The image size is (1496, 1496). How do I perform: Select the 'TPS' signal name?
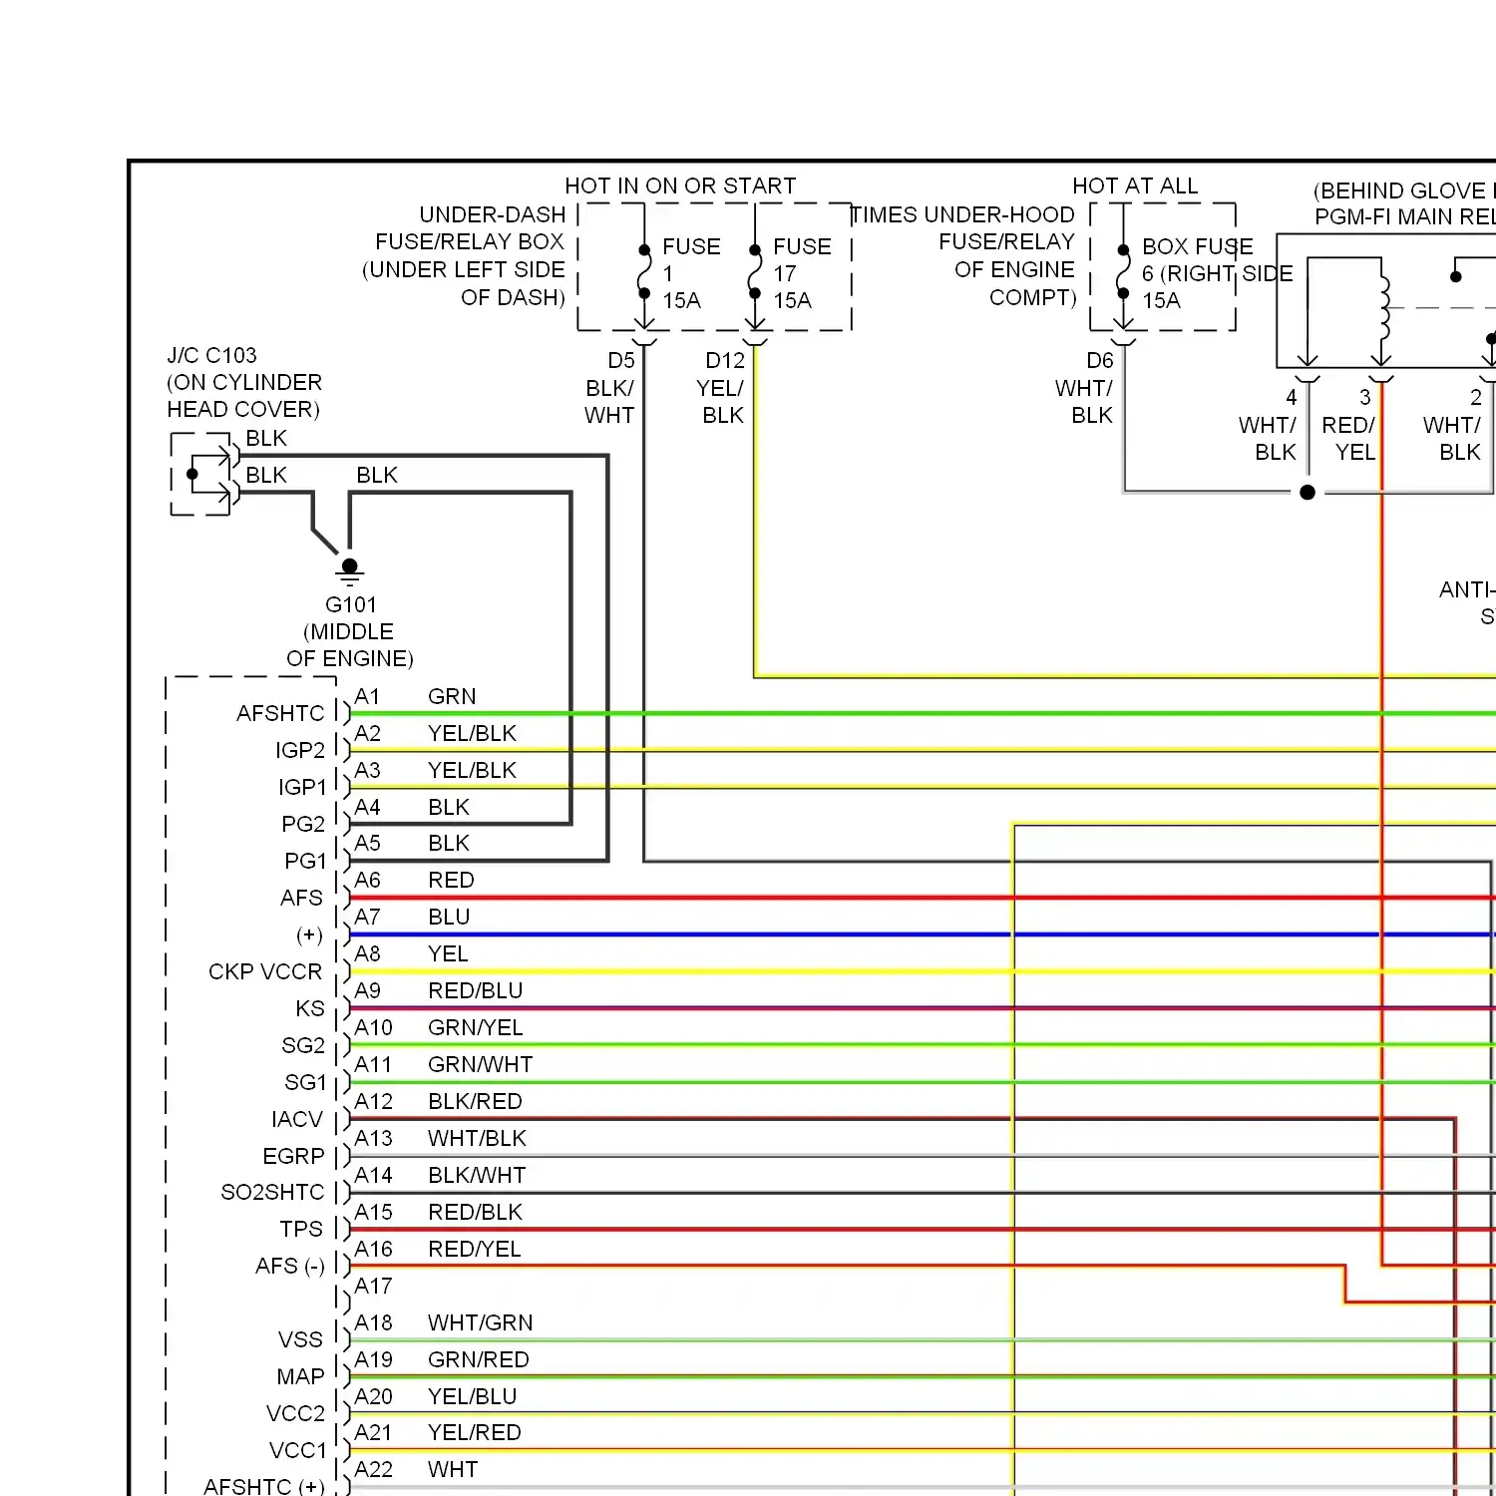point(301,1229)
